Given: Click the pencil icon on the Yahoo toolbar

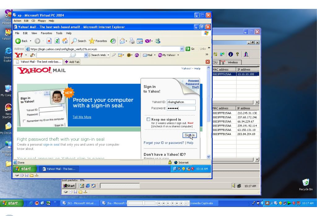Looking at the screenshot, I should [32, 55].
